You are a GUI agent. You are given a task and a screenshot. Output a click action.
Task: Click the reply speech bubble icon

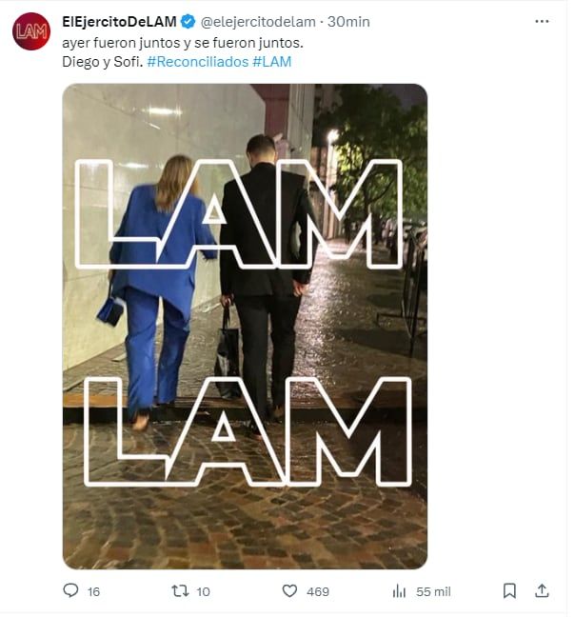click(x=70, y=591)
